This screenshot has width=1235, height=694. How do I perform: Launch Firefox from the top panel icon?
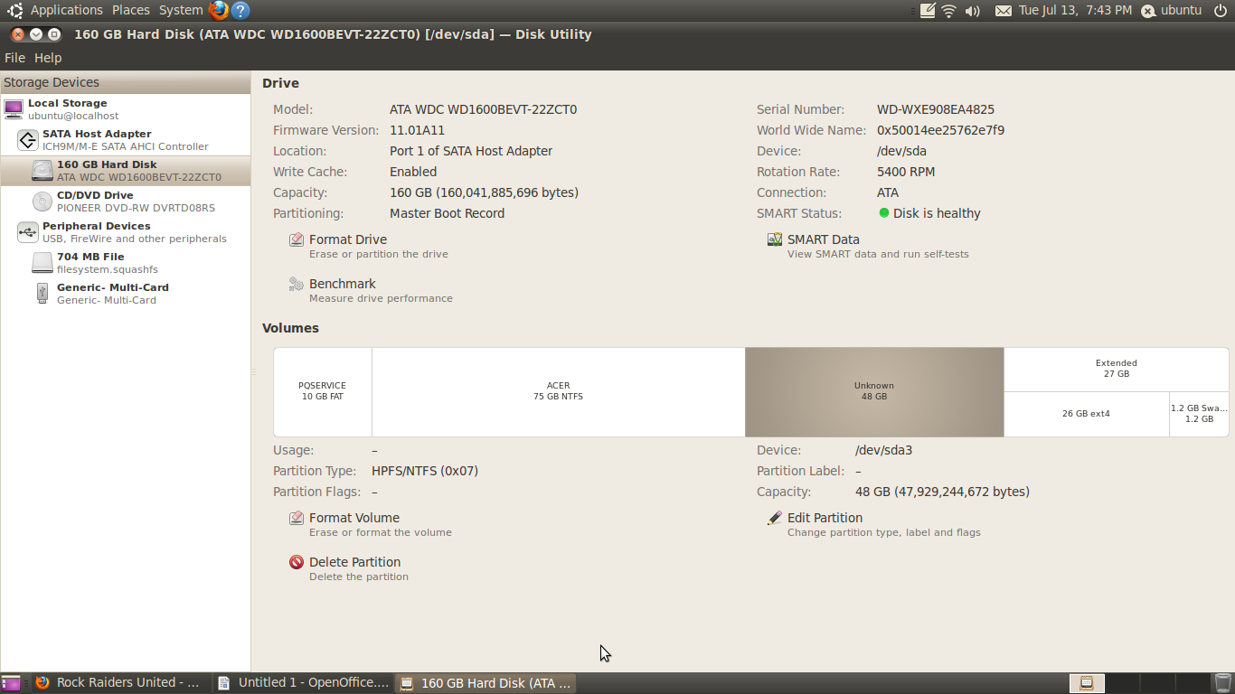coord(218,11)
